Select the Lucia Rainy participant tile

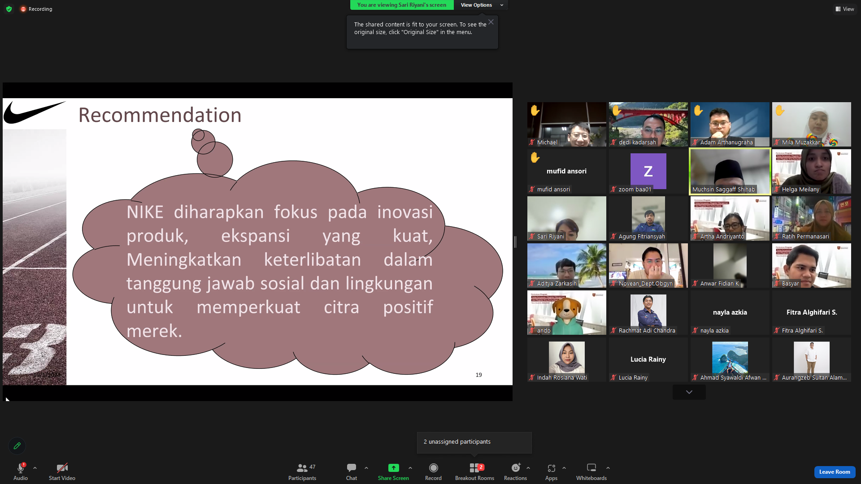[x=648, y=359]
